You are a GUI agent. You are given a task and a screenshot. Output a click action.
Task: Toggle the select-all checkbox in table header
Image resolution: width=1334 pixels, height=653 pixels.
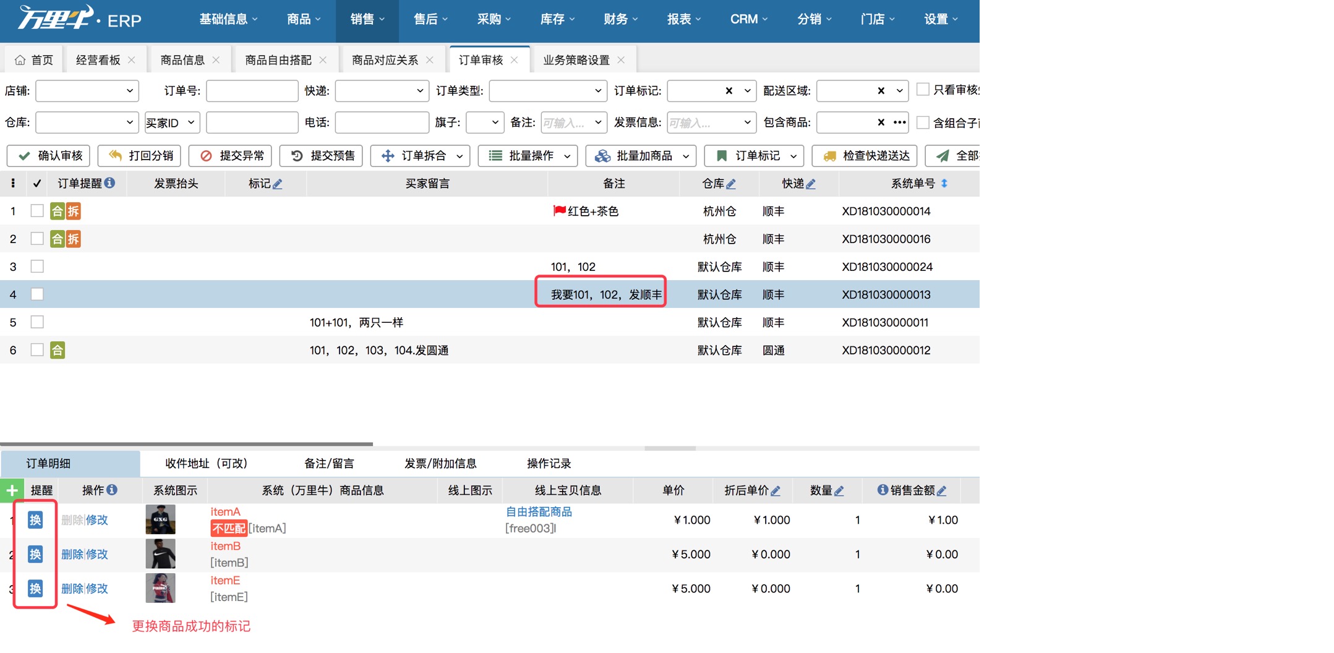pyautogui.click(x=37, y=183)
